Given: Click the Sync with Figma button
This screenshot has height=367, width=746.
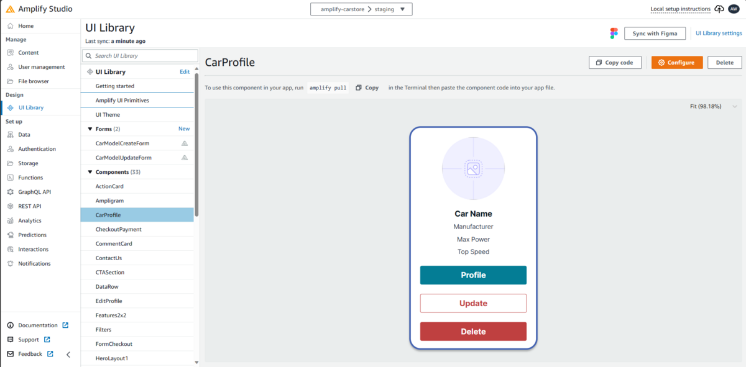Looking at the screenshot, I should 655,34.
